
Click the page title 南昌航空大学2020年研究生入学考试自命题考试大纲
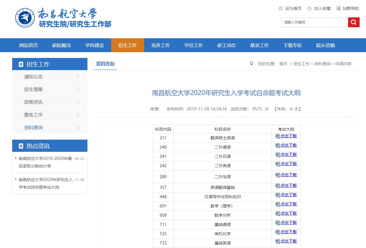coord(226,93)
